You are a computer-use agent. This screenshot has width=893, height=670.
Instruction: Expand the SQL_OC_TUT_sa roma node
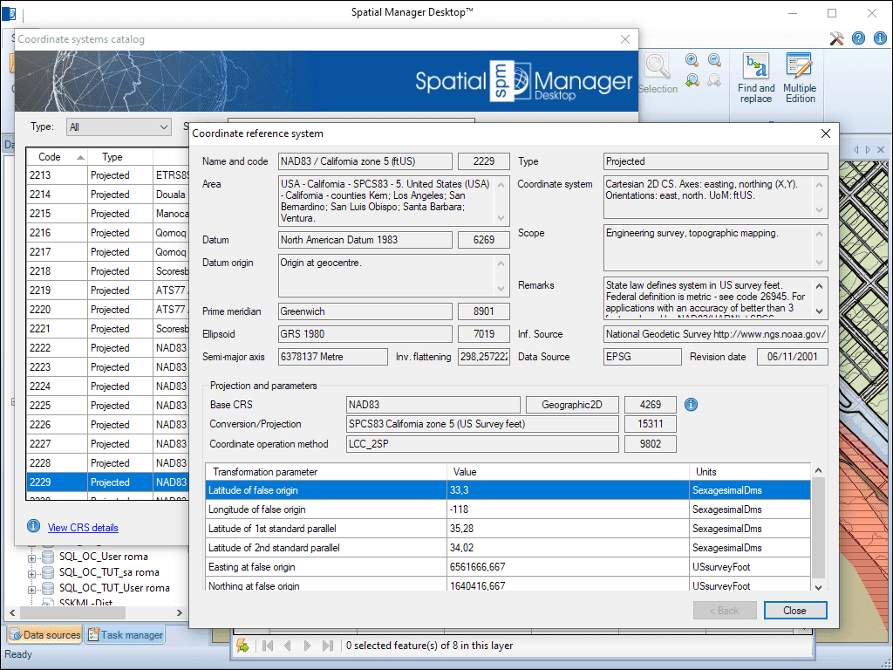[32, 574]
